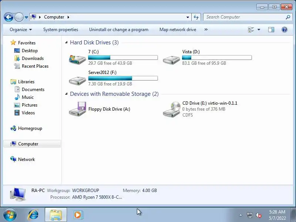Screen dimensions: 296x222
Task: Click Windows Explorer taskbar button
Action: point(56,215)
